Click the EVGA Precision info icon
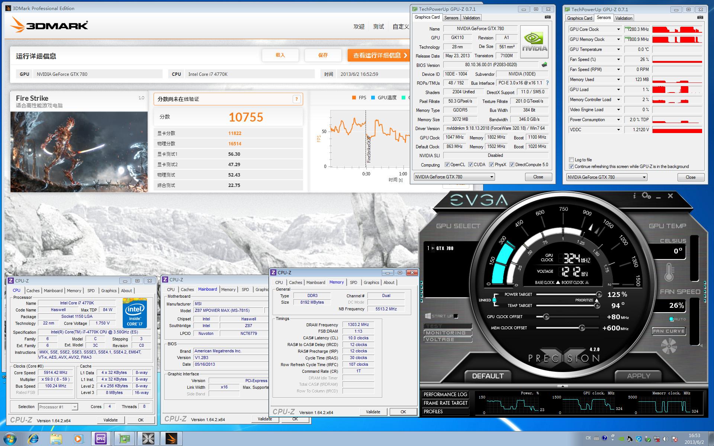Viewport: 714px width, 446px height. click(x=634, y=195)
